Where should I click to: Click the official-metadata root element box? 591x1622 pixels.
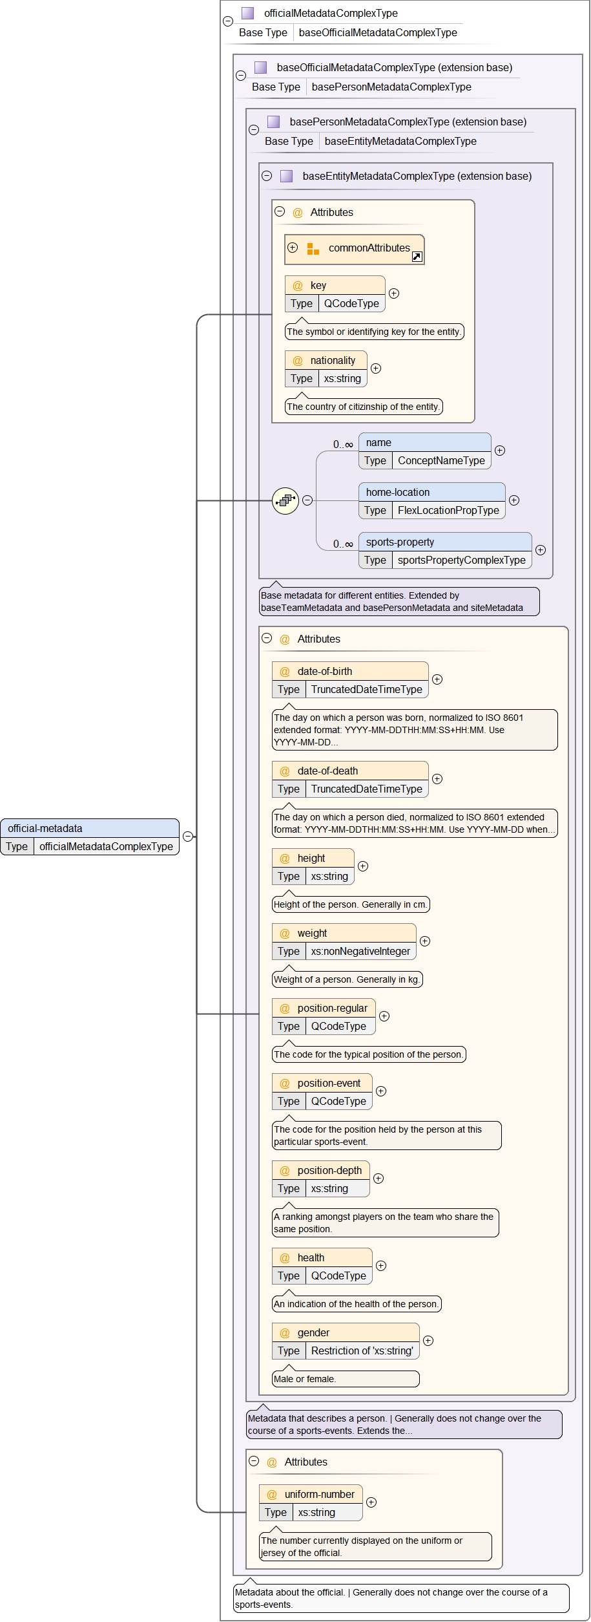click(90, 829)
